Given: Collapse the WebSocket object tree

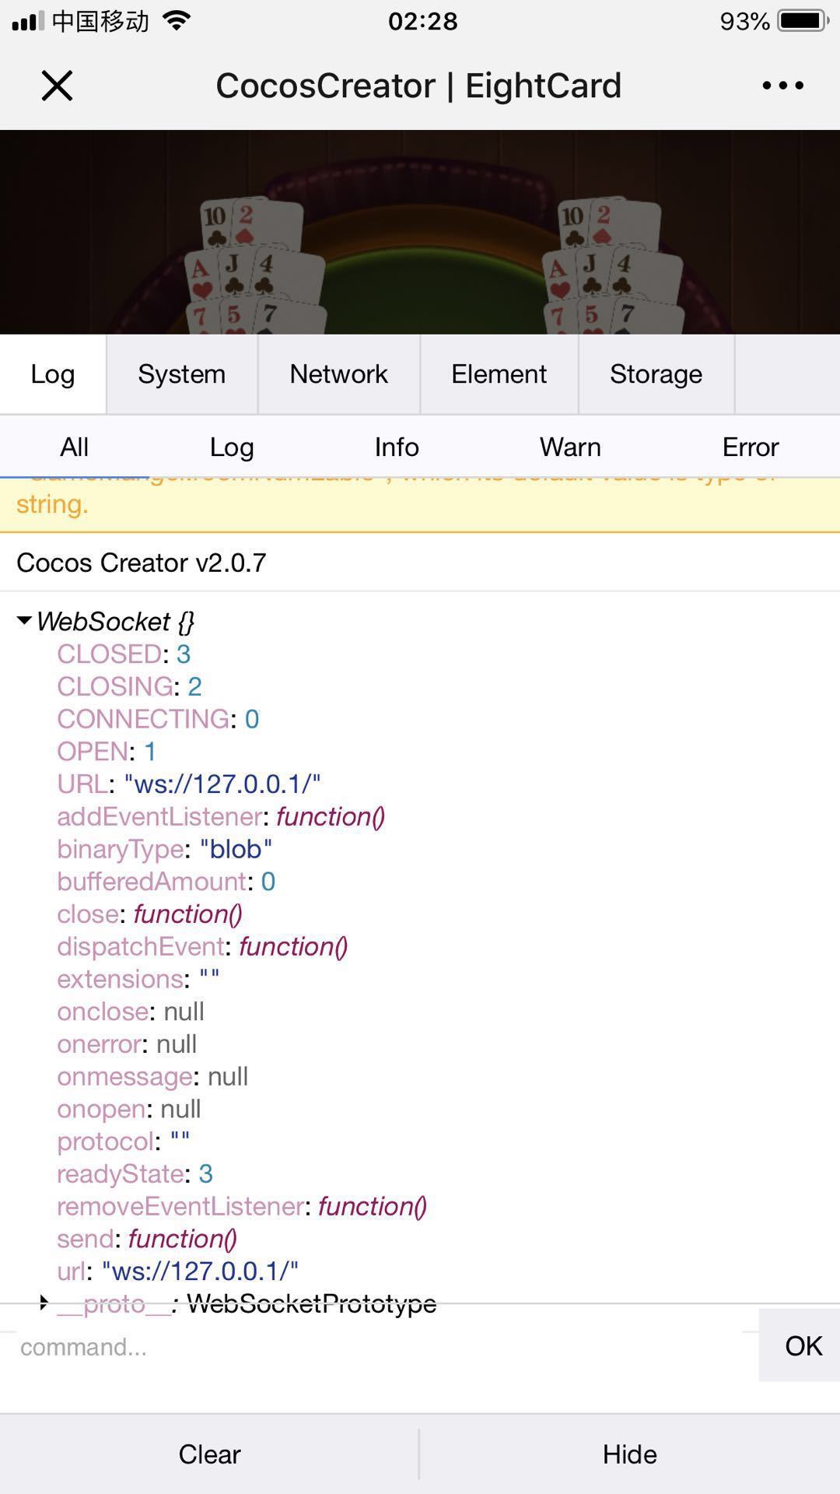Looking at the screenshot, I should [x=24, y=621].
